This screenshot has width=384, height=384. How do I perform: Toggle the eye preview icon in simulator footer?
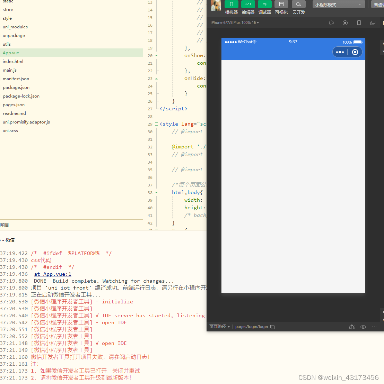363,327
